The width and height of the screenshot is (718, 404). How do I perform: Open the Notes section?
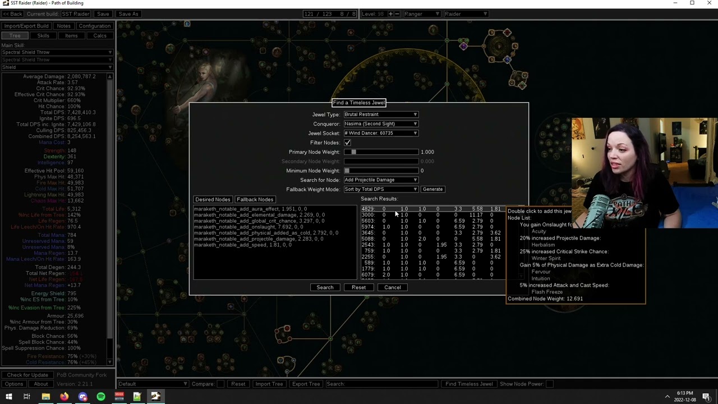[63, 26]
